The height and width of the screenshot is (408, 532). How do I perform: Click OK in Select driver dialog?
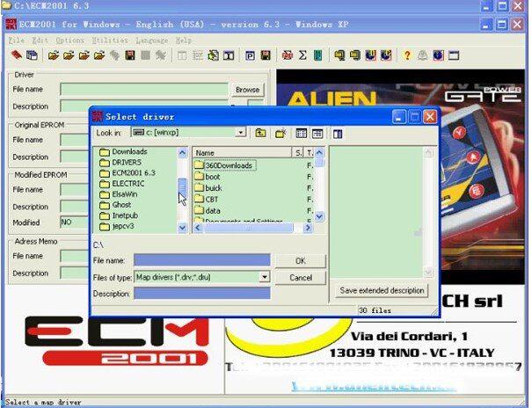click(300, 261)
